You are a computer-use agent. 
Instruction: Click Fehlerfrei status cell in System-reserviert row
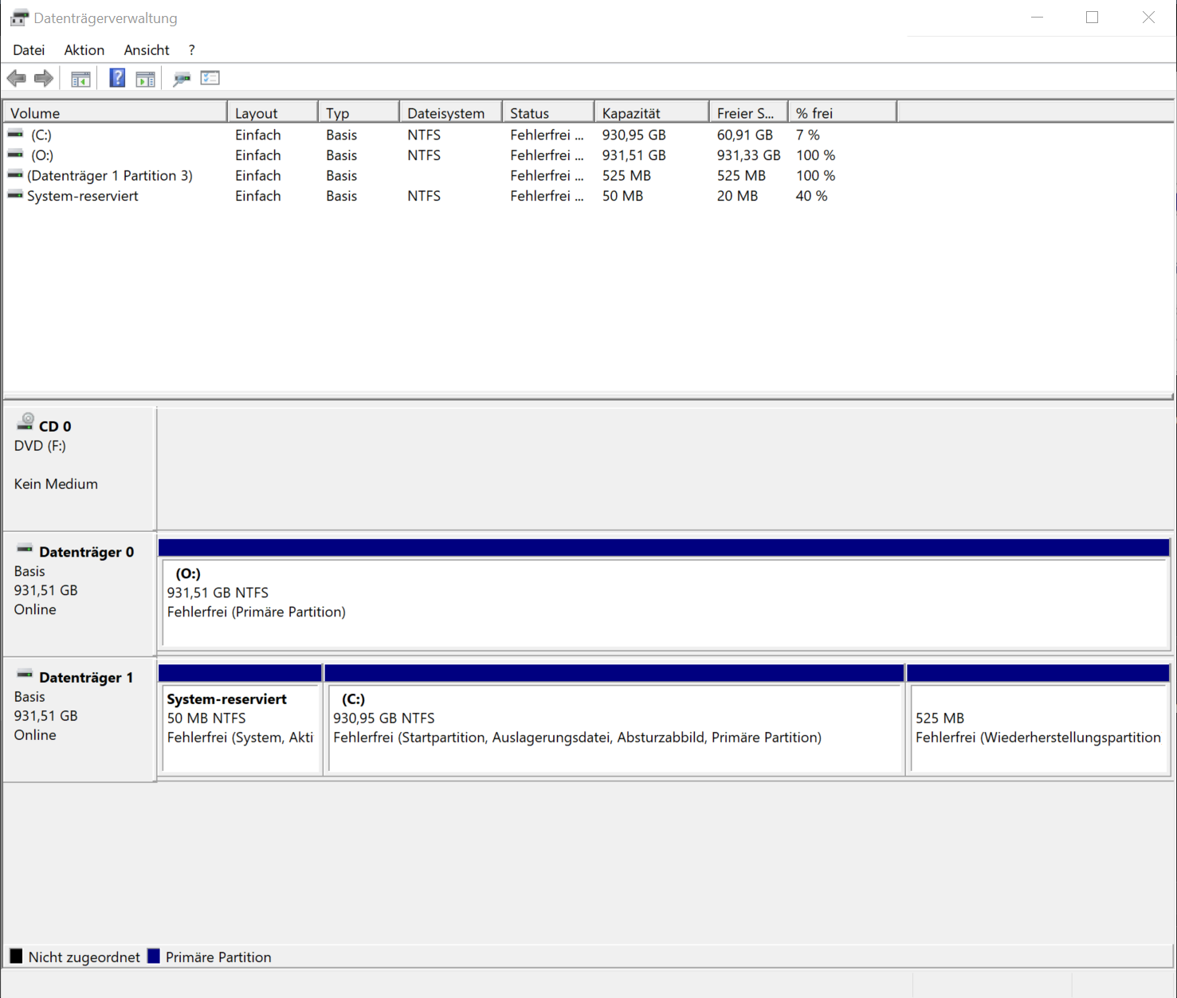point(547,196)
